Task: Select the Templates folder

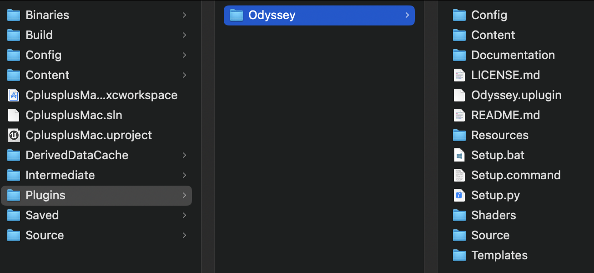Action: coord(499,255)
